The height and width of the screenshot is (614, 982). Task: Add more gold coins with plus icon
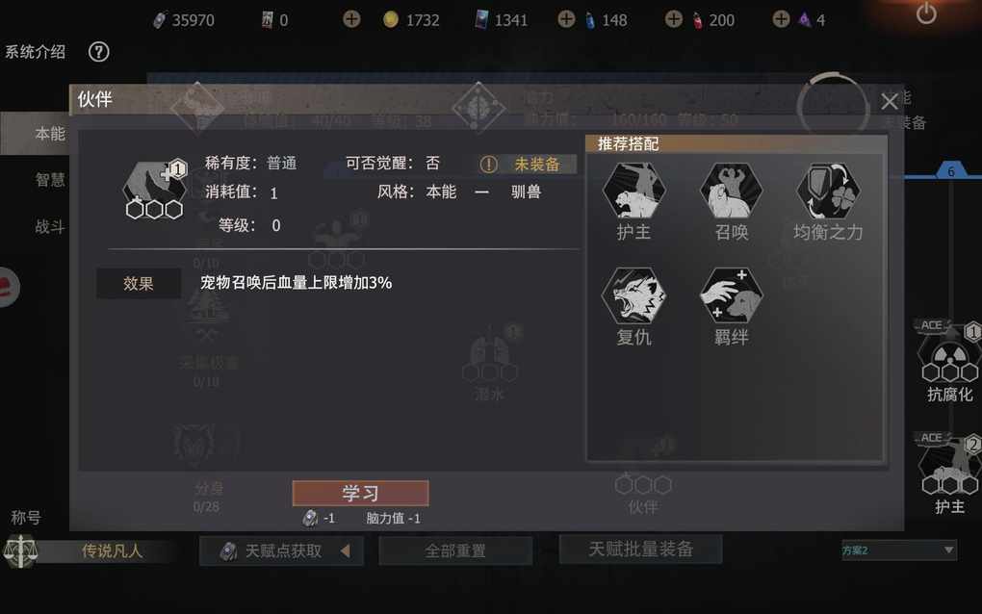click(x=352, y=19)
